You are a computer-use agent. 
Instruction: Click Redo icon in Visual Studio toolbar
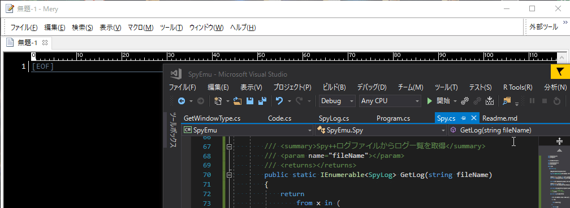(299, 101)
